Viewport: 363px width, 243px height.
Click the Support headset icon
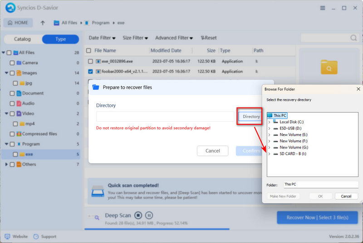coord(36,237)
